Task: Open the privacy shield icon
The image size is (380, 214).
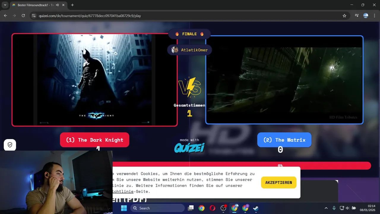Action: [10, 145]
